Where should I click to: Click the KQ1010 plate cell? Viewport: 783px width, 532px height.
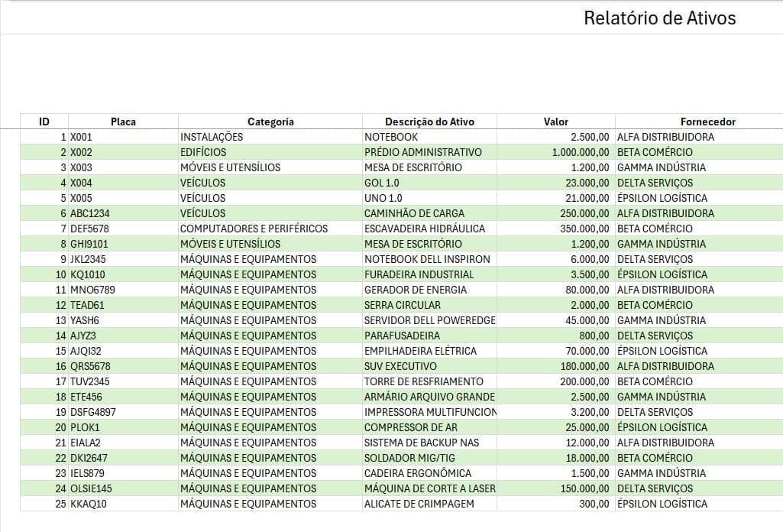tap(123, 274)
